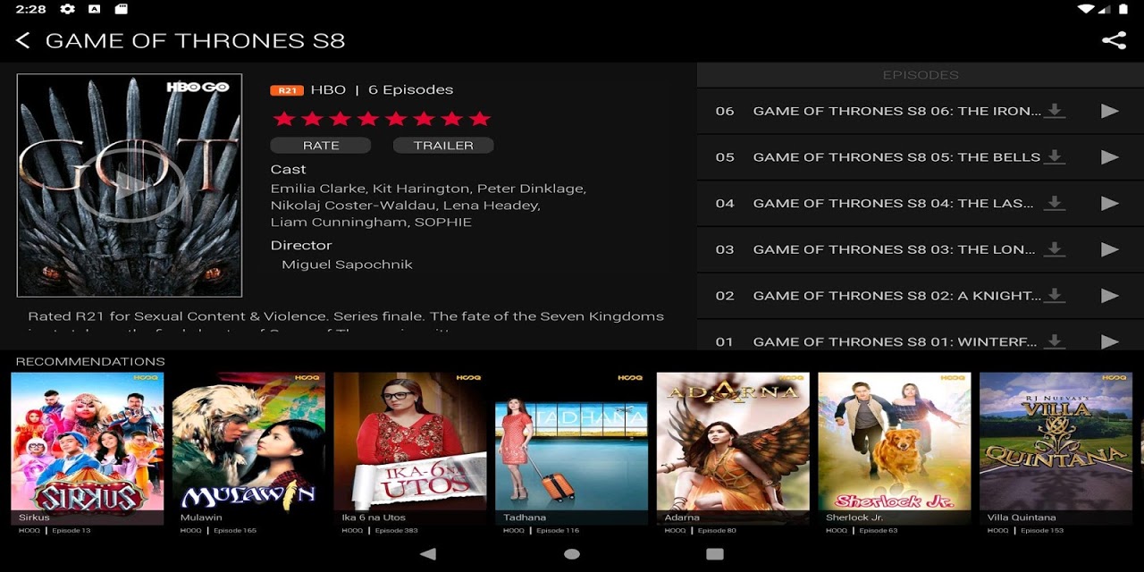The height and width of the screenshot is (572, 1144).
Task: Select episode 06 title text
Action: (x=896, y=111)
